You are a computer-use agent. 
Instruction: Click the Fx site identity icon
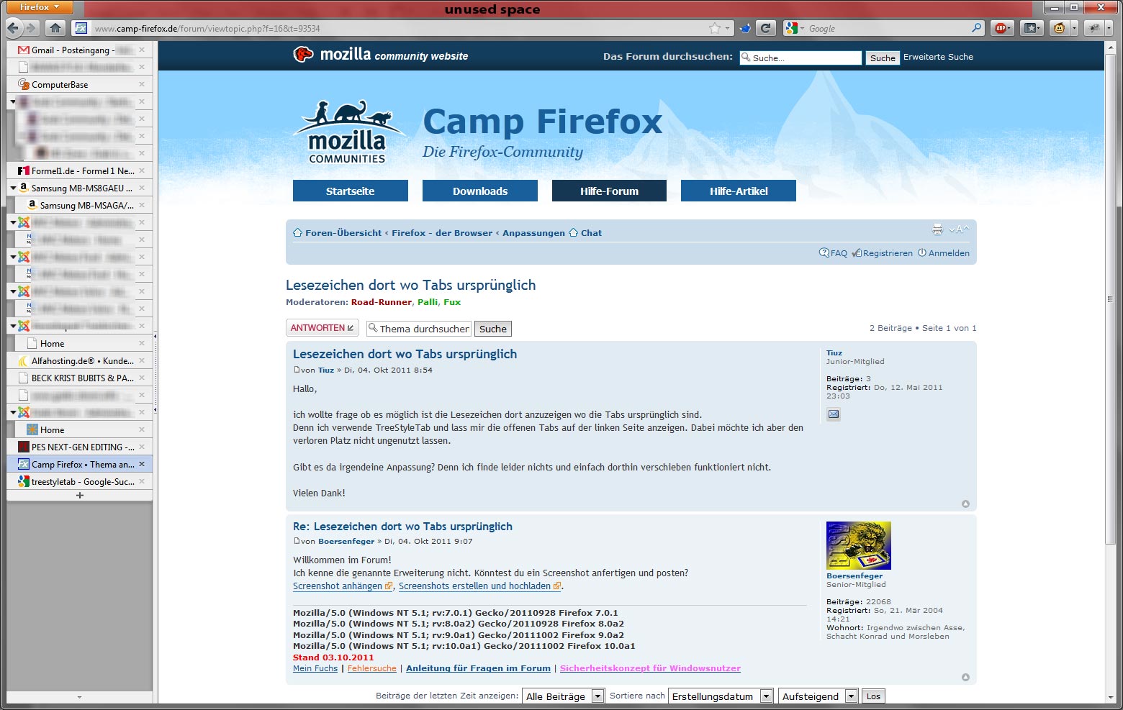click(81, 28)
